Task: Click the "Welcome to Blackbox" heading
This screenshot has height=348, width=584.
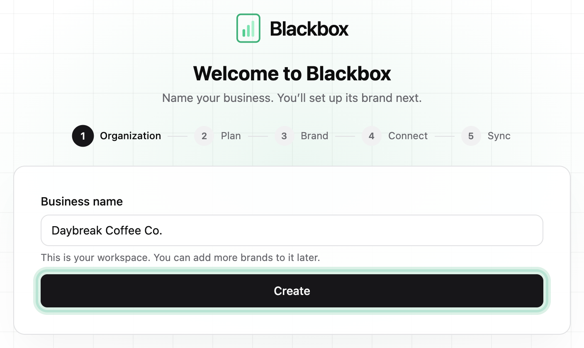Action: point(292,73)
